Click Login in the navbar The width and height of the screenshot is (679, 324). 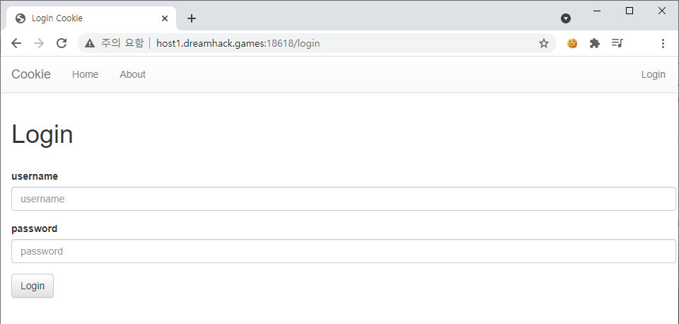pos(653,74)
